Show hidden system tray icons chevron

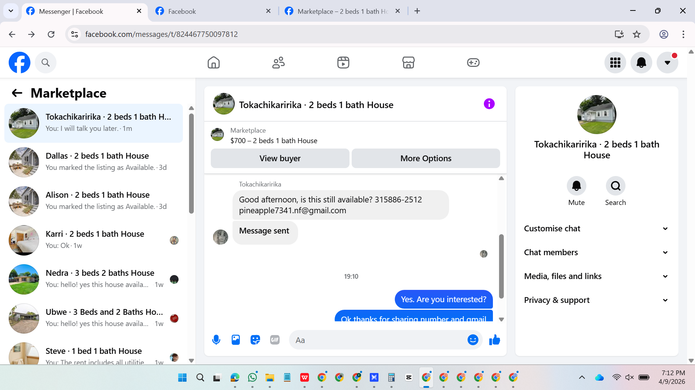point(582,377)
